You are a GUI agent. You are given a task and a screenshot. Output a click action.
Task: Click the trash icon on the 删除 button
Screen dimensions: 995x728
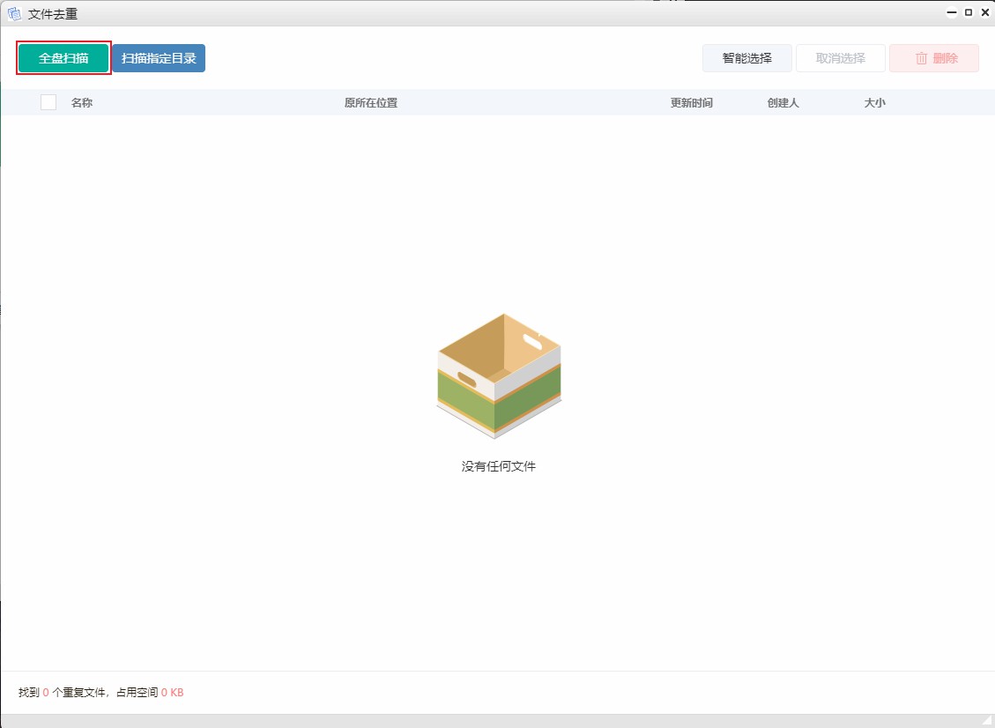point(919,57)
